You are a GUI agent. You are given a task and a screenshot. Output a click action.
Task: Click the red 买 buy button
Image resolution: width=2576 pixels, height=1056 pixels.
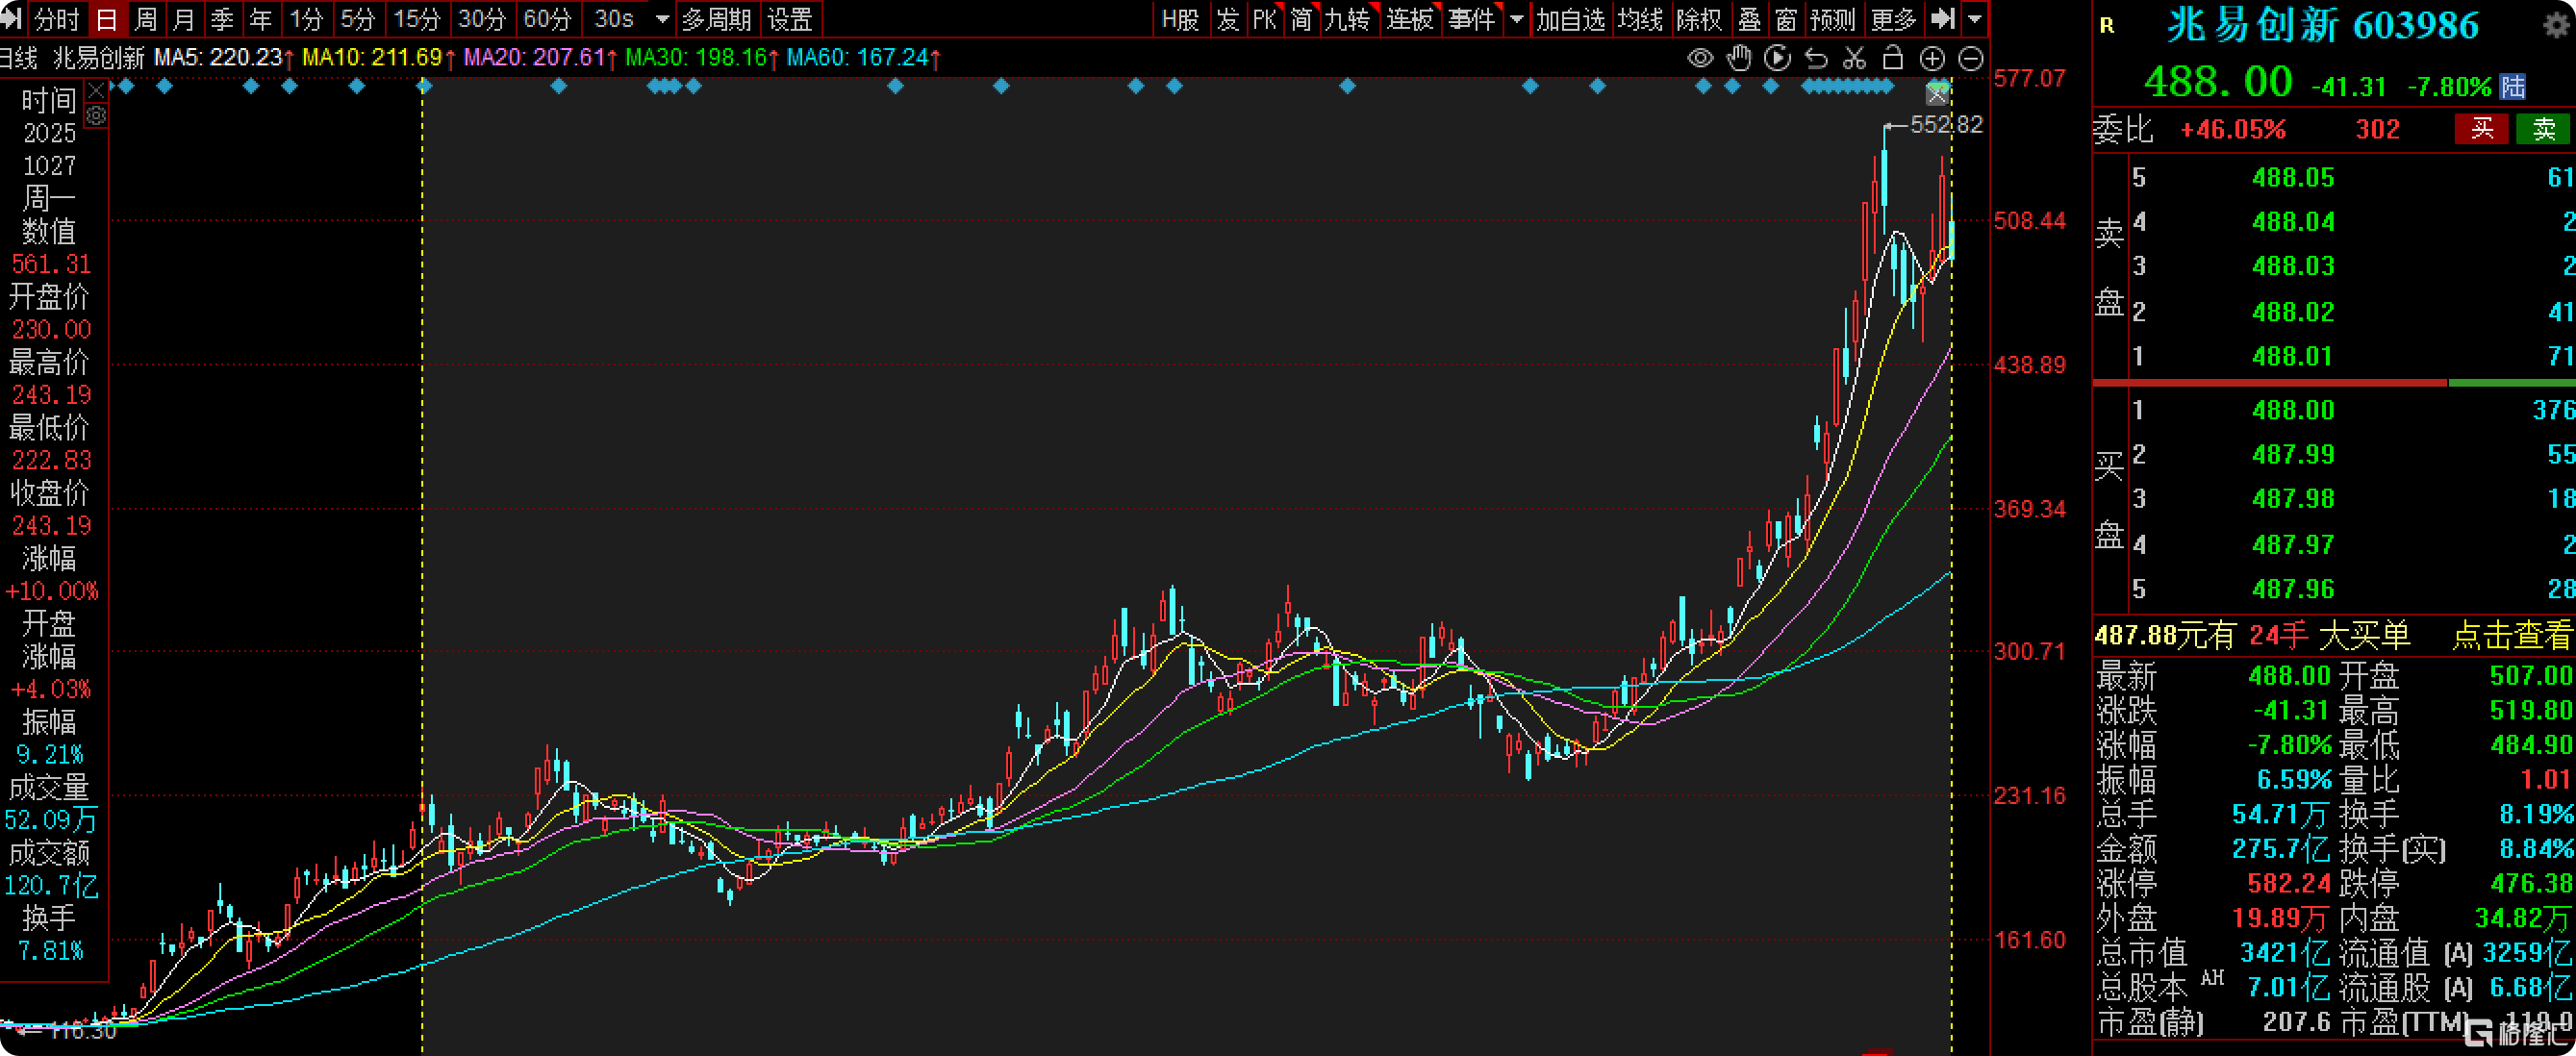[x=2481, y=129]
